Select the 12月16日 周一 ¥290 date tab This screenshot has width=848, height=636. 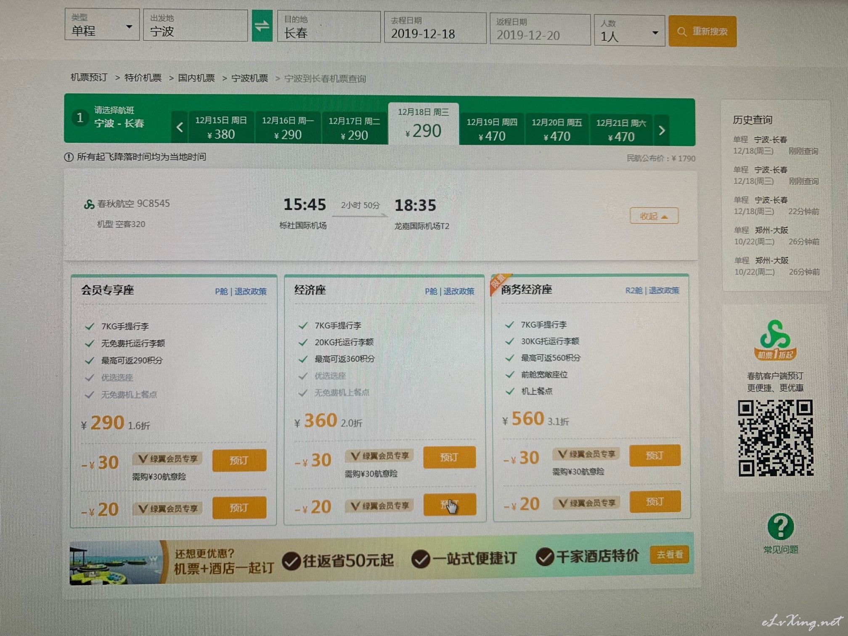click(x=288, y=127)
